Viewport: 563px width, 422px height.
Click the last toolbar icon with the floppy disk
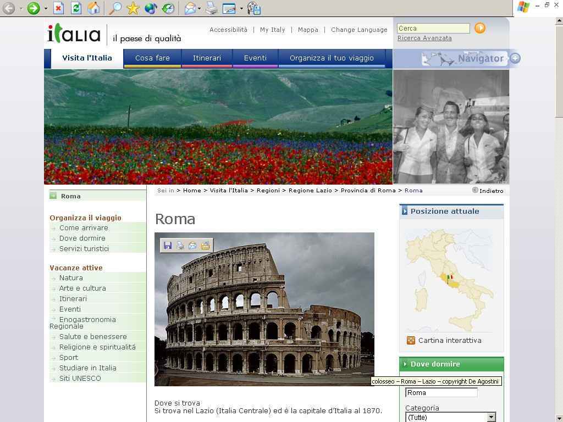(254, 8)
